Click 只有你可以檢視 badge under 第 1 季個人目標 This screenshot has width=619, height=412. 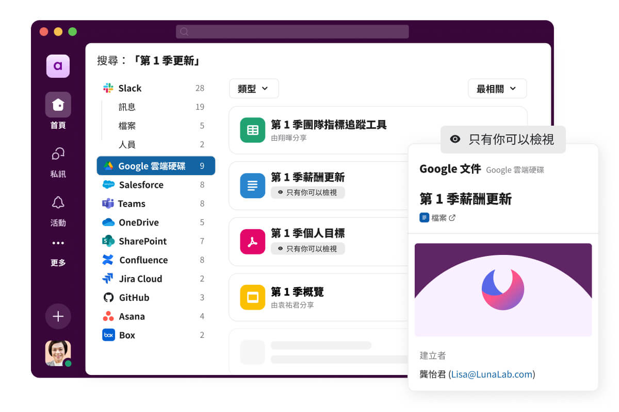click(x=308, y=248)
